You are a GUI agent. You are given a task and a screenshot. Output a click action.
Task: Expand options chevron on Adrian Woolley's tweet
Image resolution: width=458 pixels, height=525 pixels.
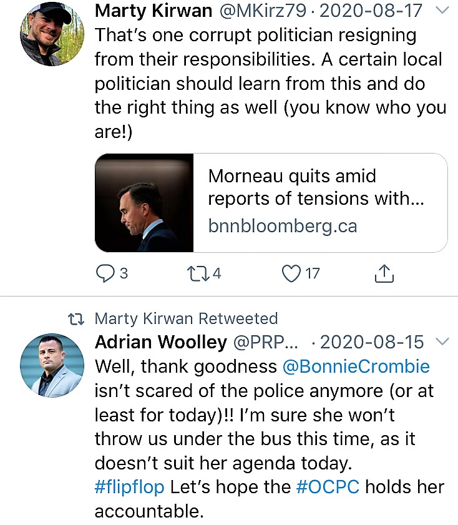point(442,341)
